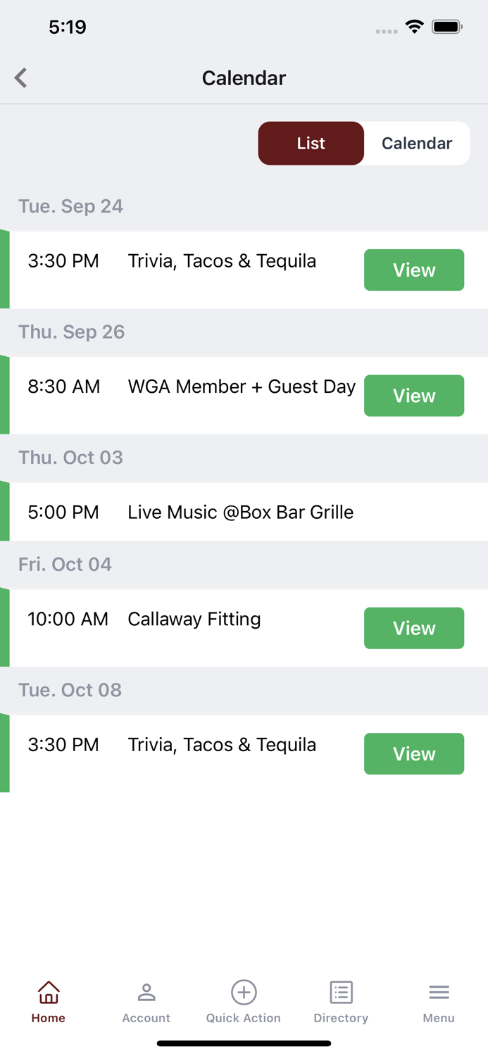
Task: Tap the 8:30 AM event time
Action: coord(64,386)
